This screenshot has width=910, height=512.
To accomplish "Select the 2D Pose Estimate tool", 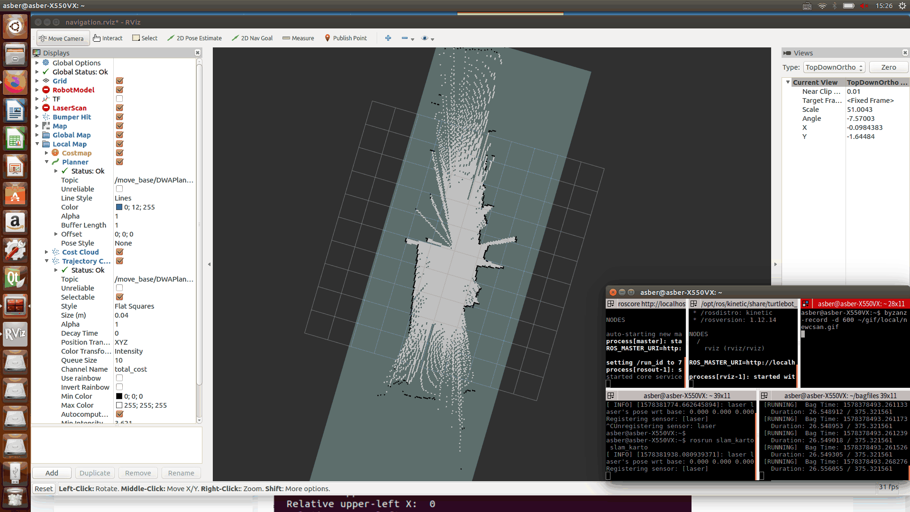I will pyautogui.click(x=194, y=38).
